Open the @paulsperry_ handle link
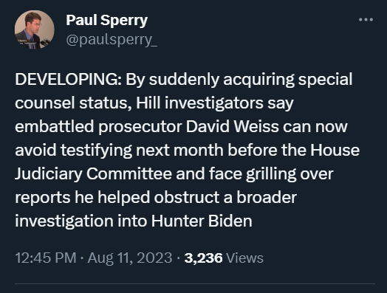The width and height of the screenshot is (387, 293). tap(112, 40)
